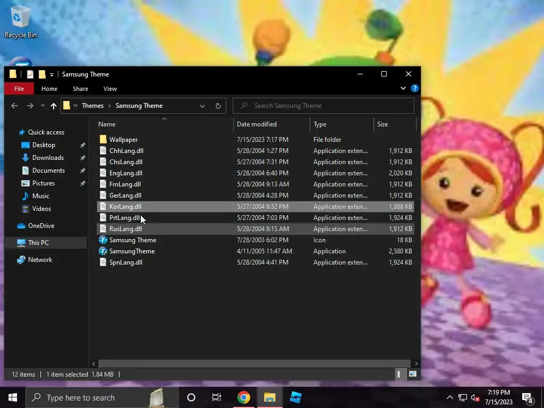This screenshot has height=408, width=544.
Task: Open Explorer Help with the question mark icon
Action: point(414,89)
